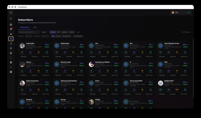
Task: Open the profile icon at sidebar top
Action: pyautogui.click(x=11, y=13)
